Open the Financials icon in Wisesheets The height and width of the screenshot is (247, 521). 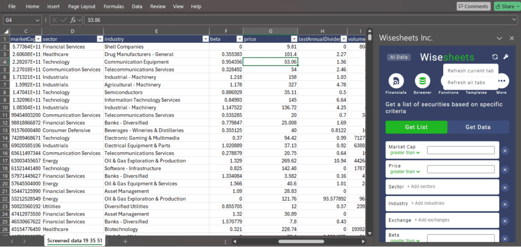pyautogui.click(x=395, y=81)
